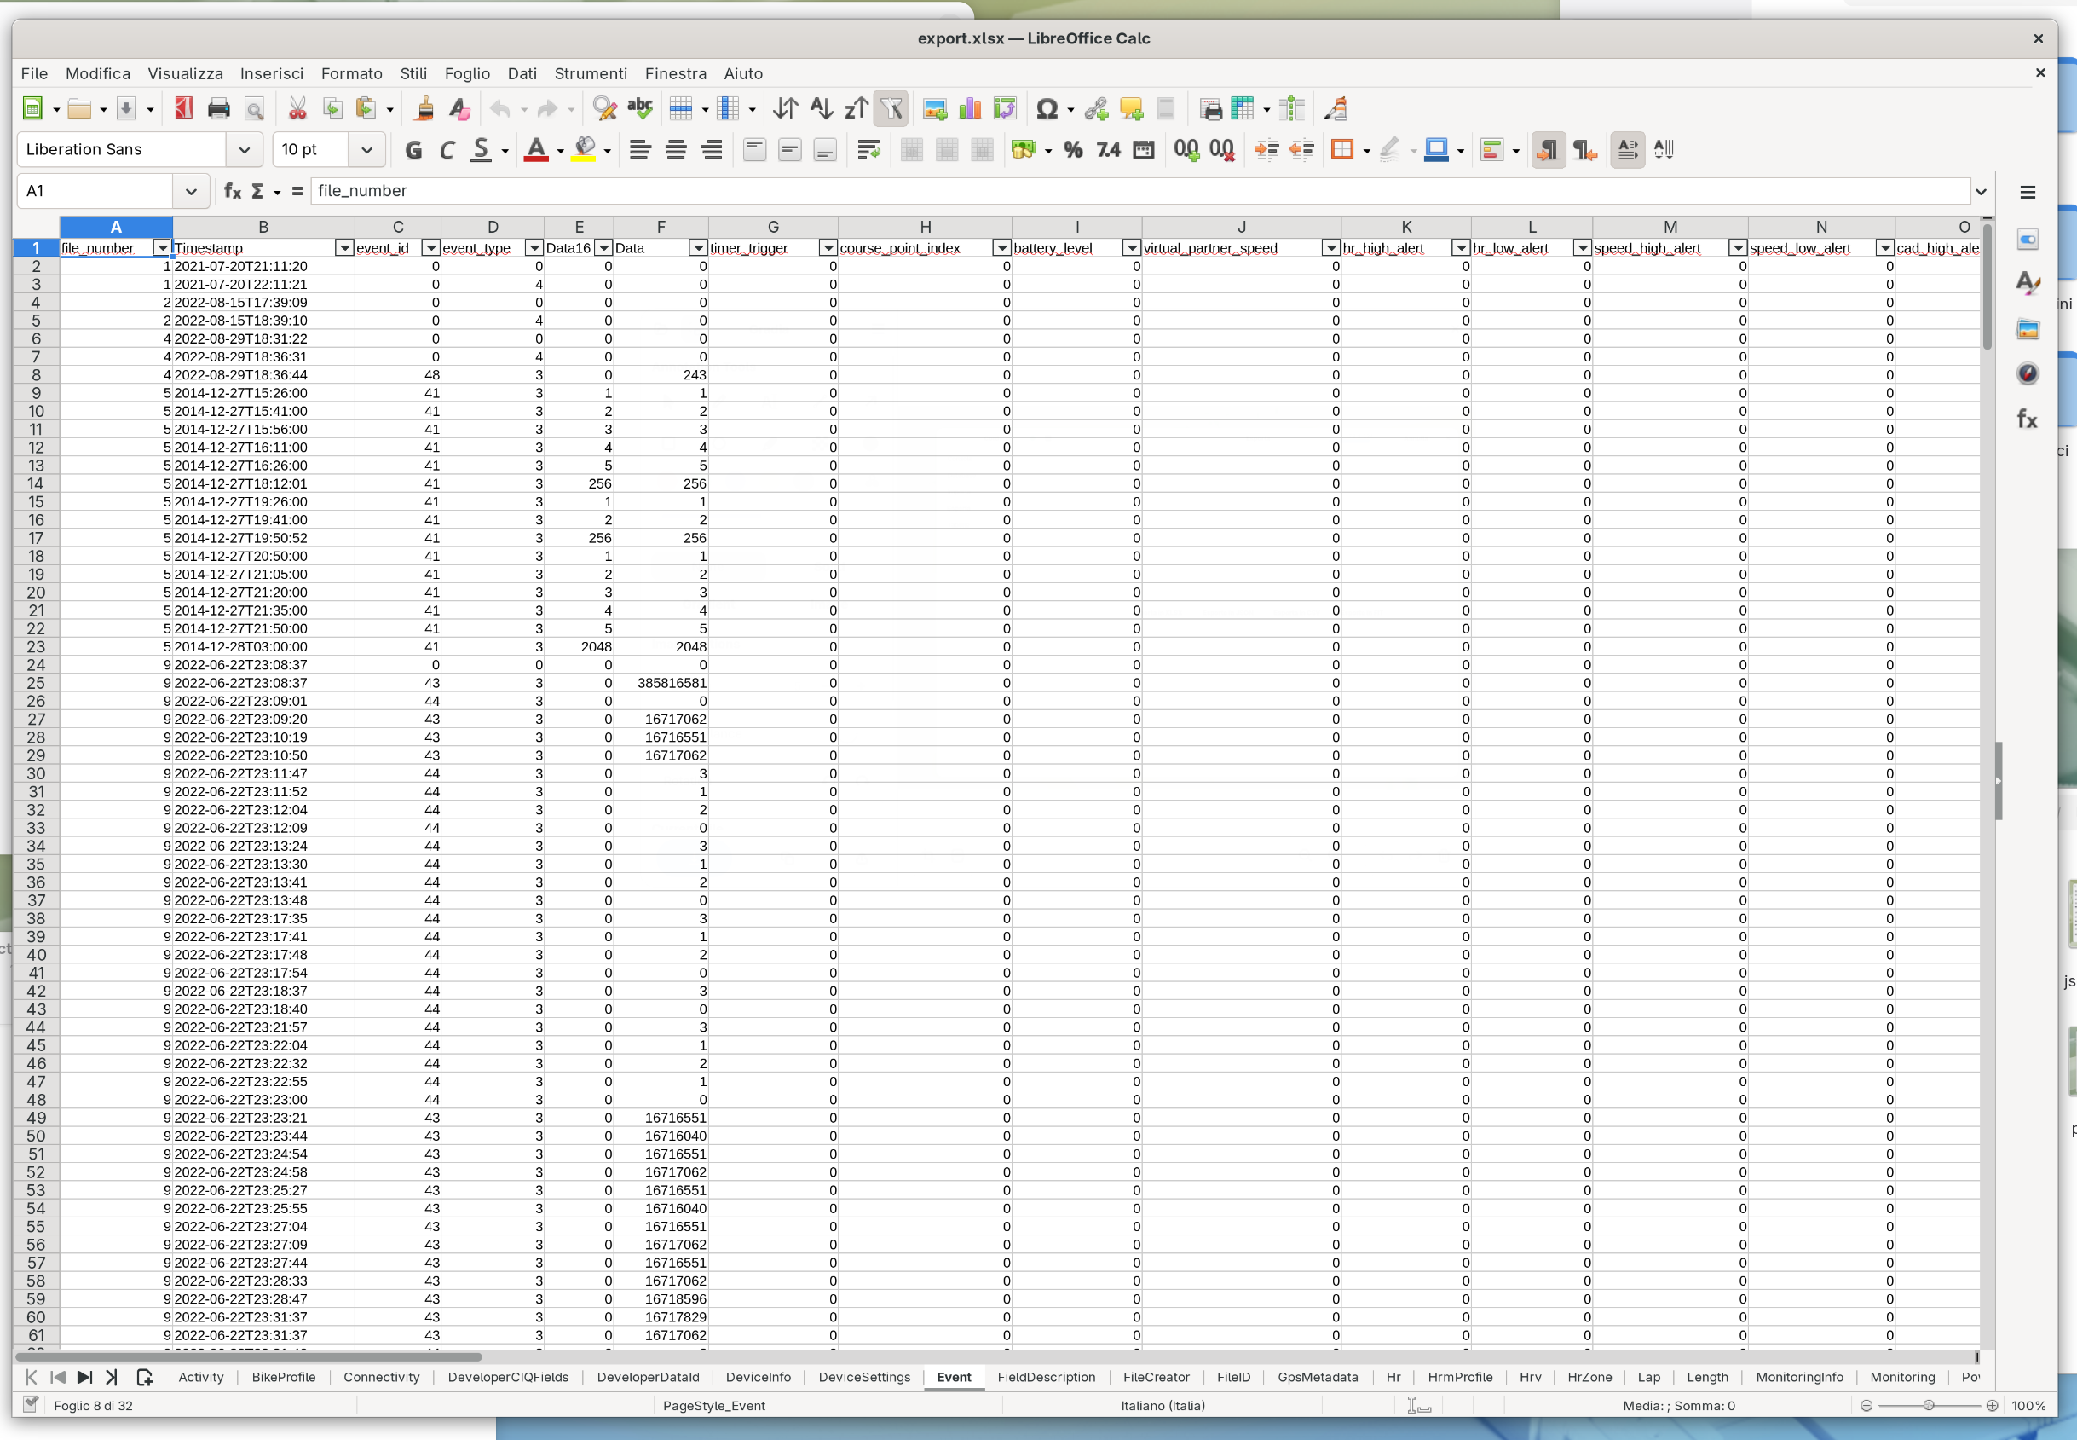The height and width of the screenshot is (1440, 2077).
Task: Click the Print icon in toolbar
Action: coord(219,109)
